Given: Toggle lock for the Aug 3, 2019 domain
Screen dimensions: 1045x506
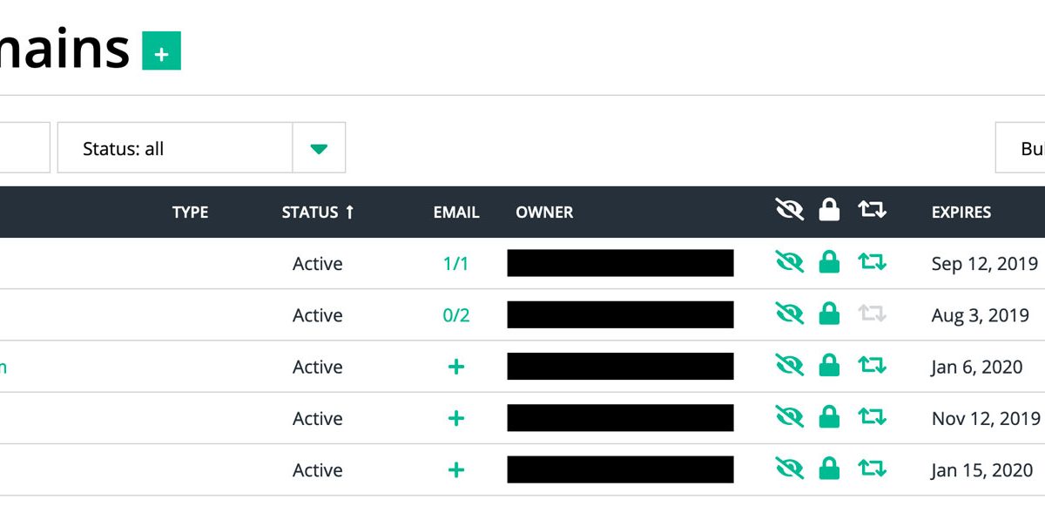Looking at the screenshot, I should click(830, 314).
